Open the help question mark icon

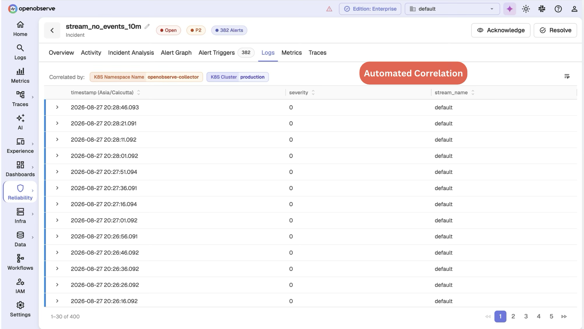point(558,9)
